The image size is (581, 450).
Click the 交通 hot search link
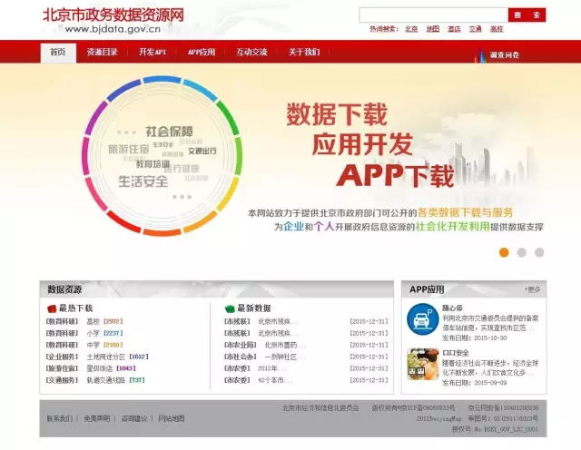(x=476, y=29)
